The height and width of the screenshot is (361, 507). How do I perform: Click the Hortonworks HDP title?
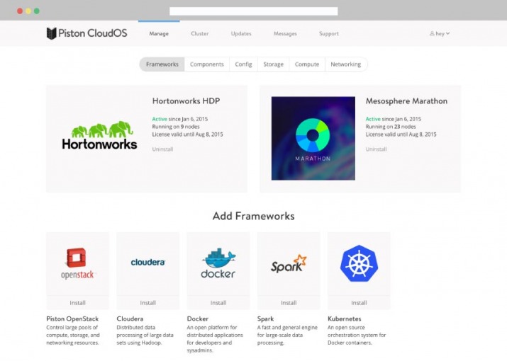tap(186, 101)
